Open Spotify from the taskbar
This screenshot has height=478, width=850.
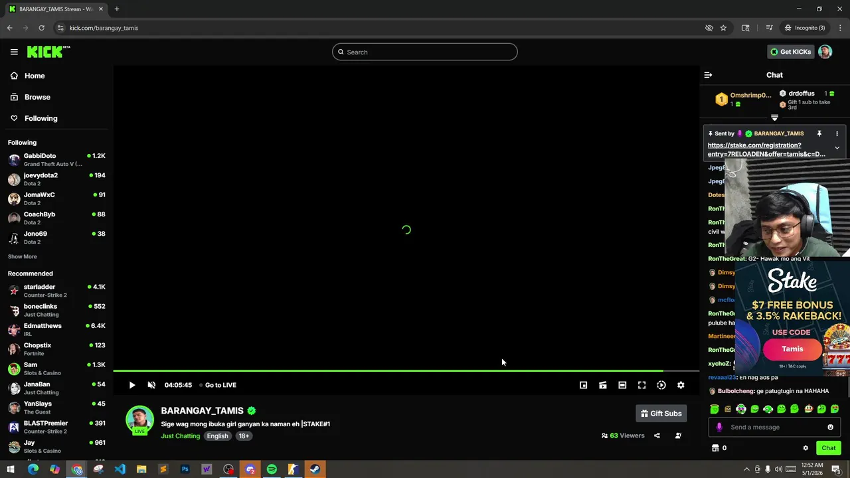click(x=272, y=469)
